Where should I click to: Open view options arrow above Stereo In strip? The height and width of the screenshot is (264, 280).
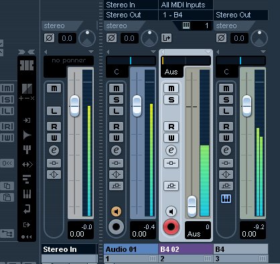91,52
